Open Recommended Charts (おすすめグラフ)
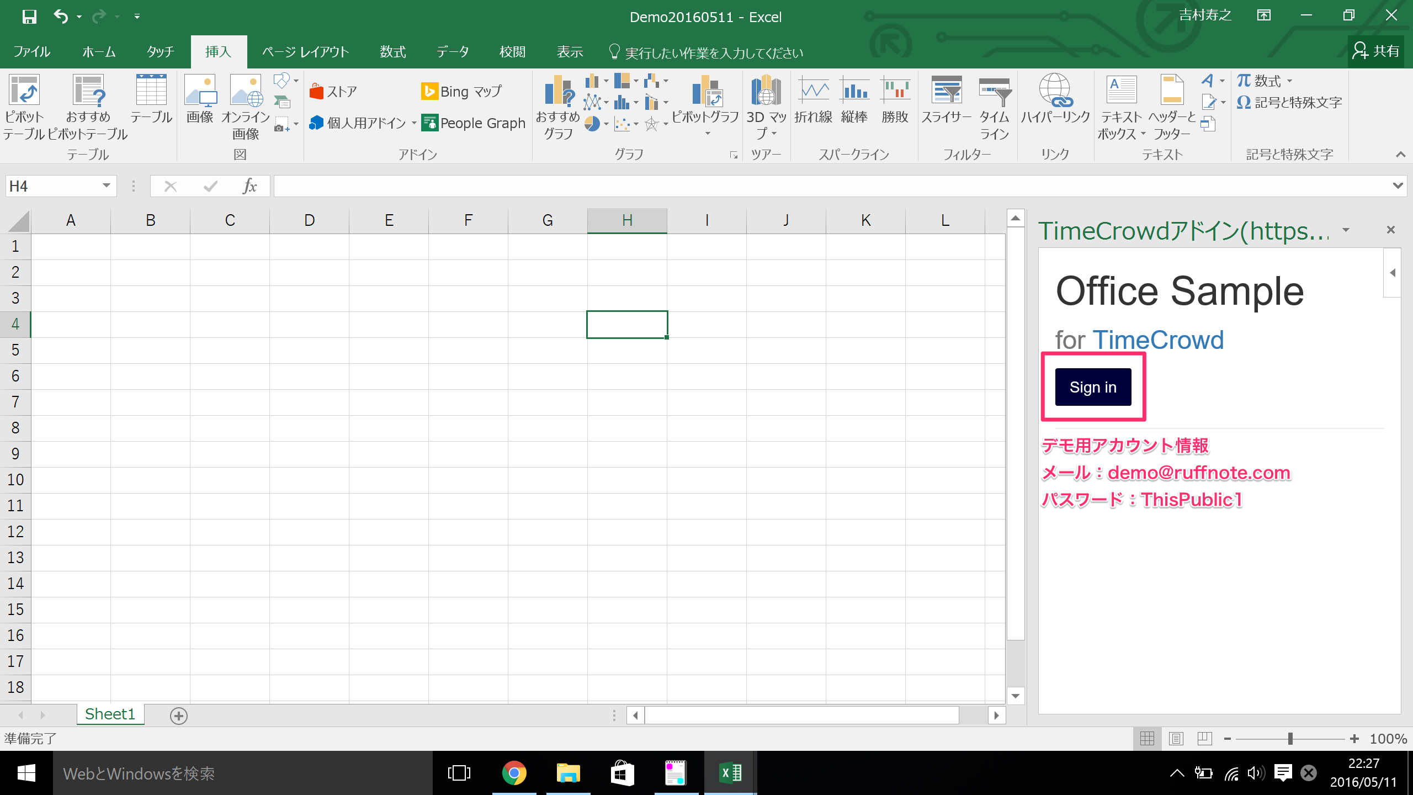This screenshot has width=1413, height=795. 558,108
